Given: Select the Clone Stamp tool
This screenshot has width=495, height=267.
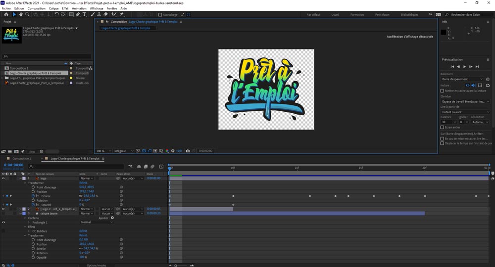Looking at the screenshot, I should pyautogui.click(x=99, y=14).
